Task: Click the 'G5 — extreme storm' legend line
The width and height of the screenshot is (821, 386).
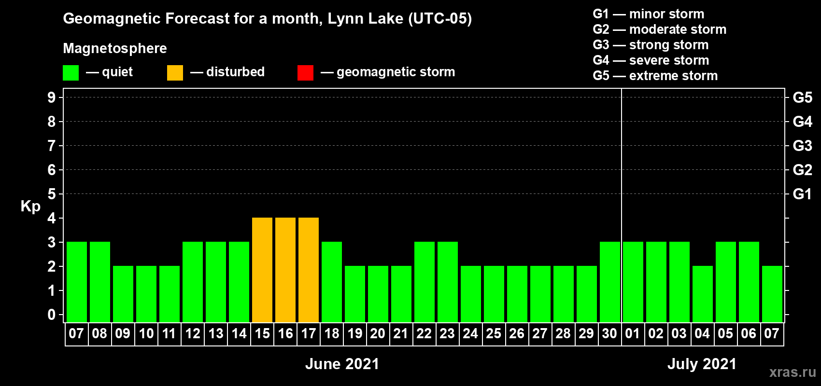Action: [x=655, y=76]
